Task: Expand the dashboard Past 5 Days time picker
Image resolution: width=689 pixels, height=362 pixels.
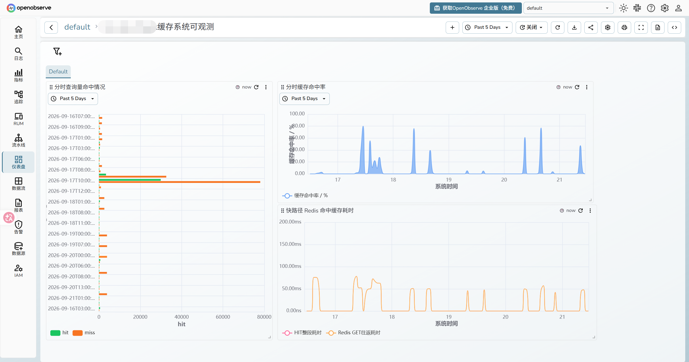Action: pyautogui.click(x=487, y=27)
